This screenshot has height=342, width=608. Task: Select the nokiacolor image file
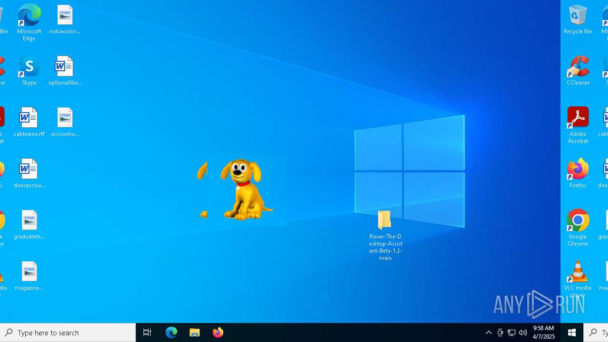65,20
